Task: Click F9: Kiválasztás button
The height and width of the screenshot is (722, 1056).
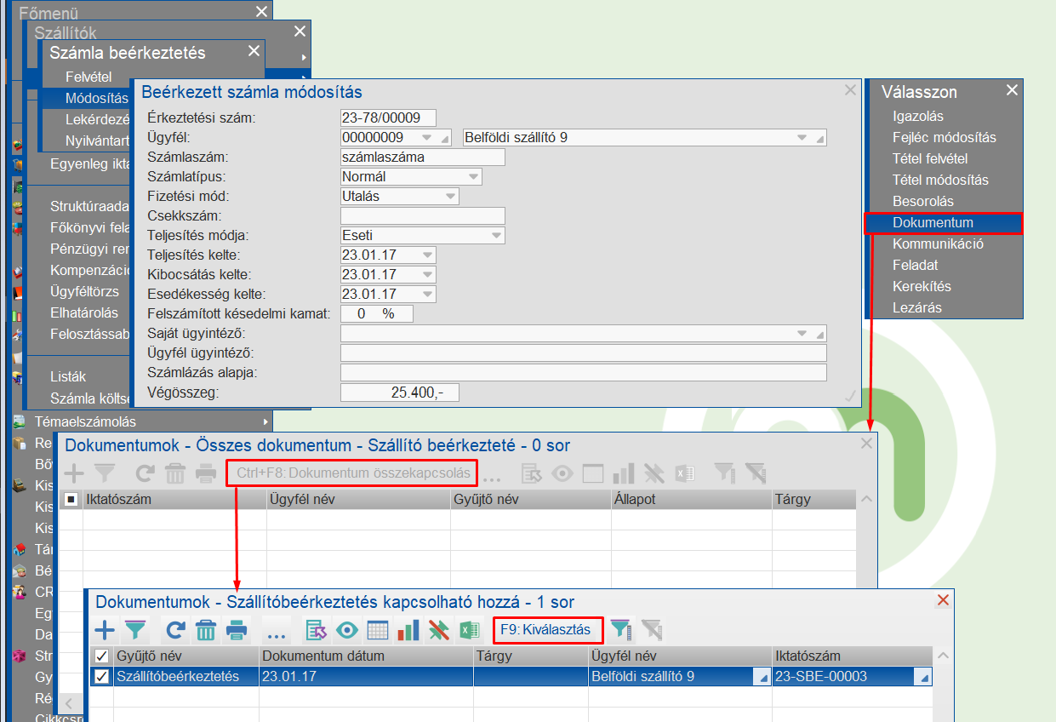Action: tap(547, 630)
